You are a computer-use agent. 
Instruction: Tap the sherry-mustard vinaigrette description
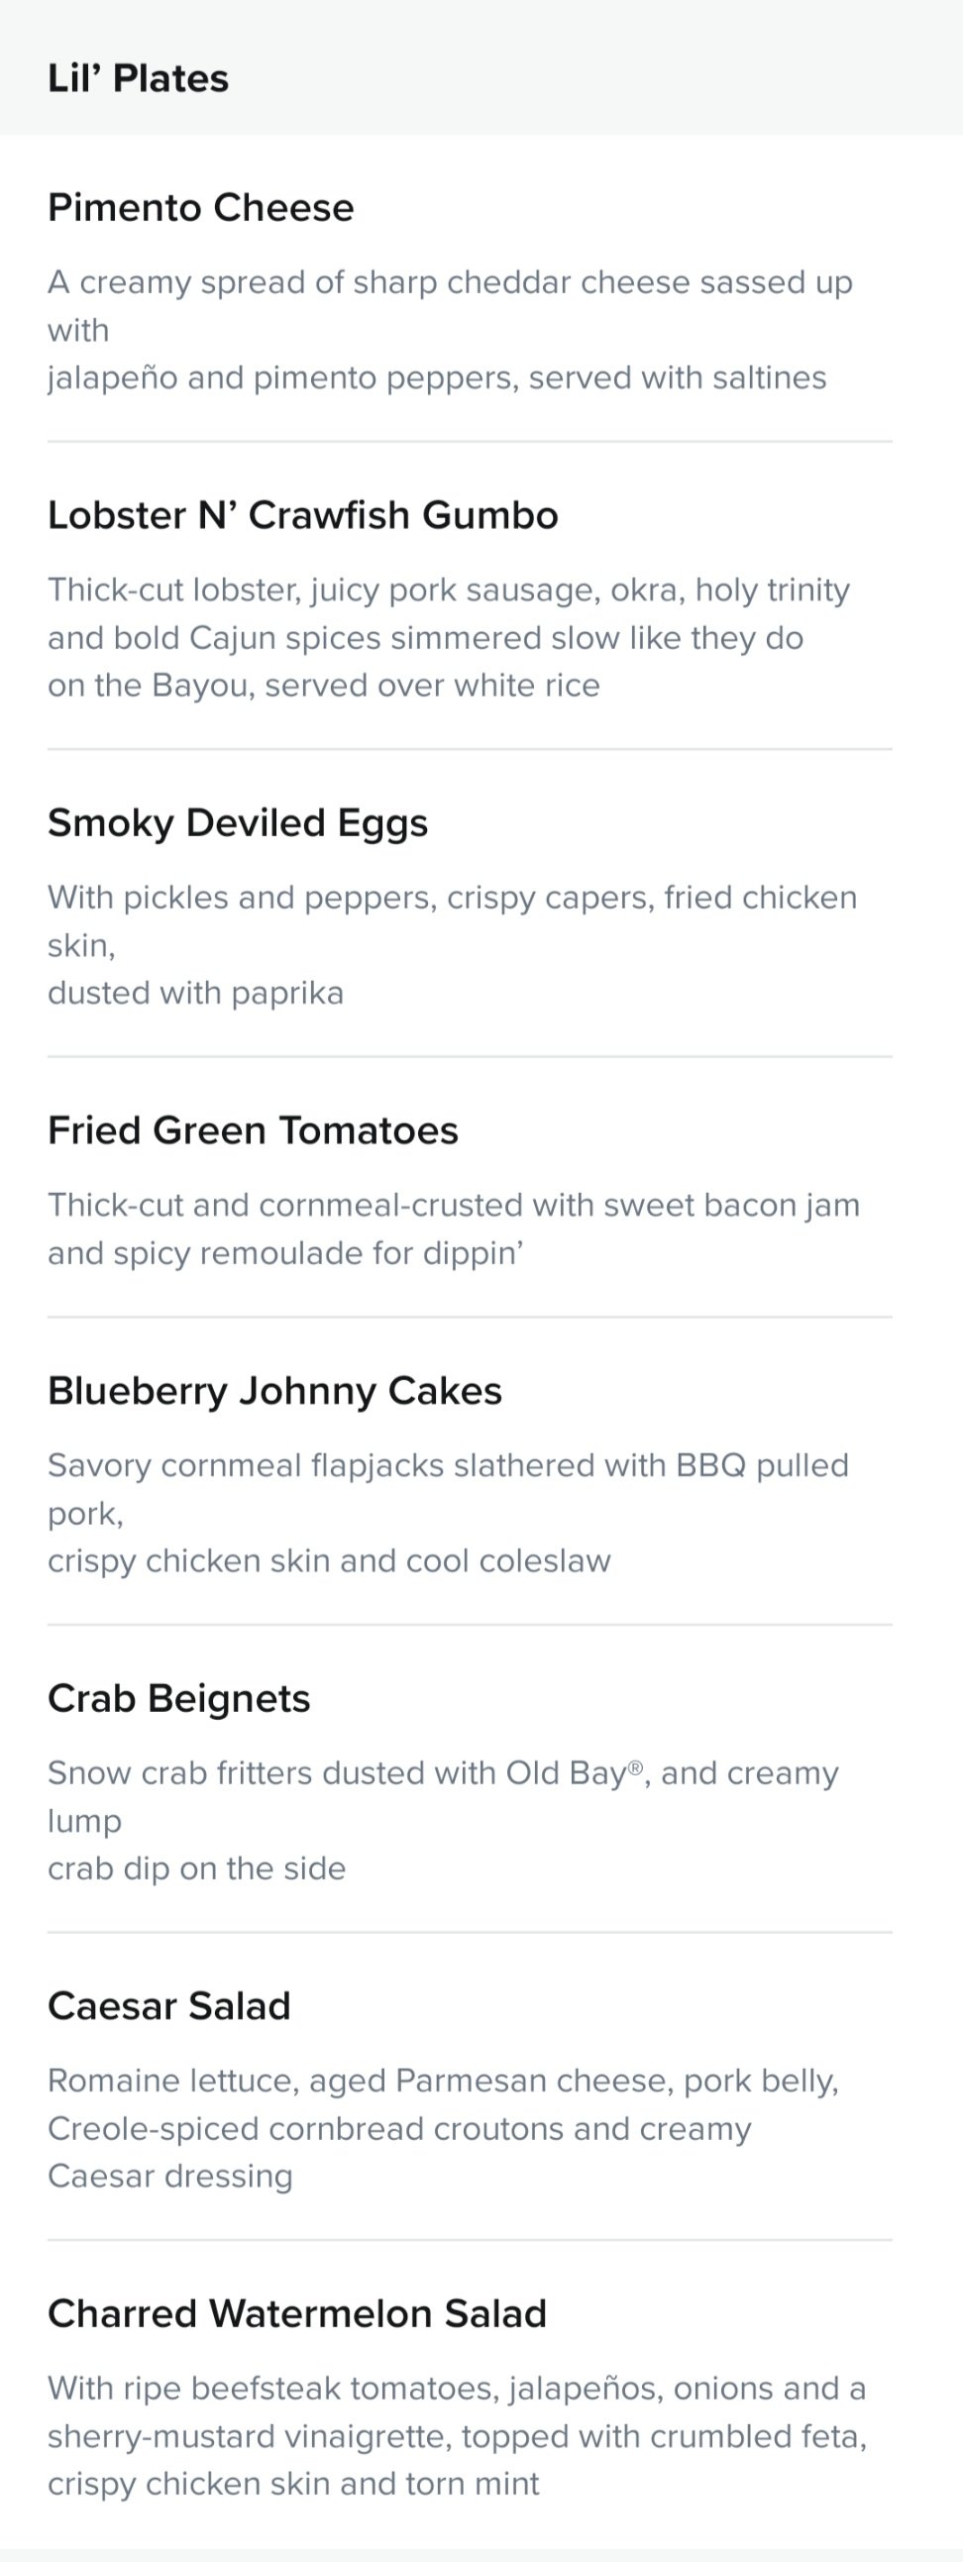(458, 2435)
